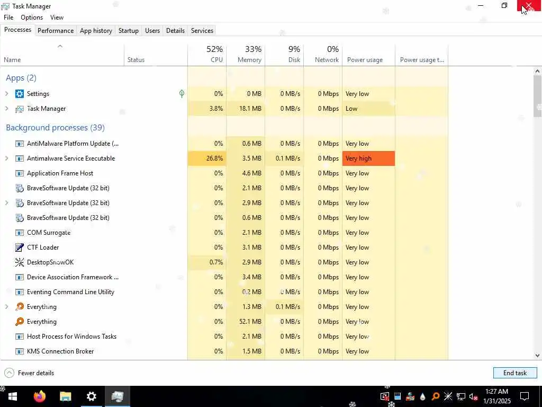Screen dimensions: 542x407
Task: Click the BraveSoftware Update icon with 2.1 MB
Action: pos(20,188)
